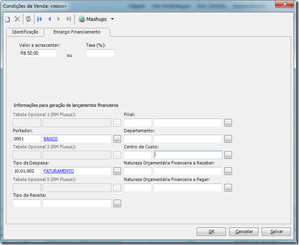Screen dimensions: 299x245
Task: Click the Filial description field
Action: pos(188,122)
